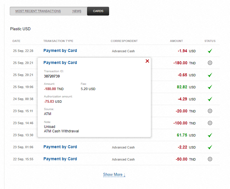The height and width of the screenshot is (189, 230).
Task: Click the Date column header
Action: [16, 41]
